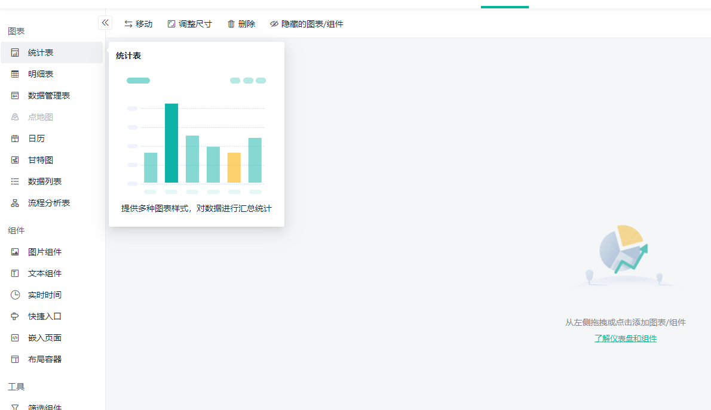Image resolution: width=711 pixels, height=410 pixels.
Task: Click the 移动 arrows icon in toolbar
Action: pos(128,24)
